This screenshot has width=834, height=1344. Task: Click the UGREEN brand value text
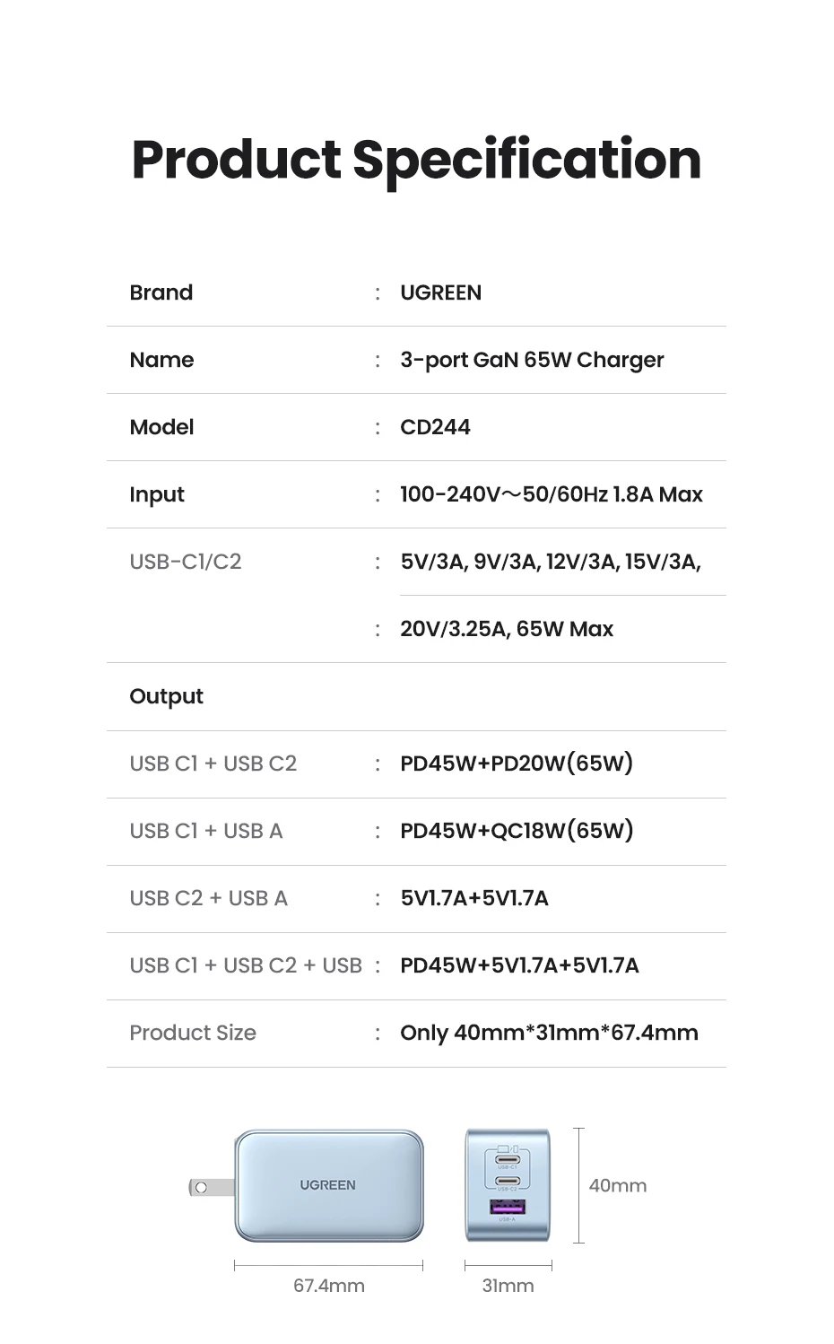(440, 292)
